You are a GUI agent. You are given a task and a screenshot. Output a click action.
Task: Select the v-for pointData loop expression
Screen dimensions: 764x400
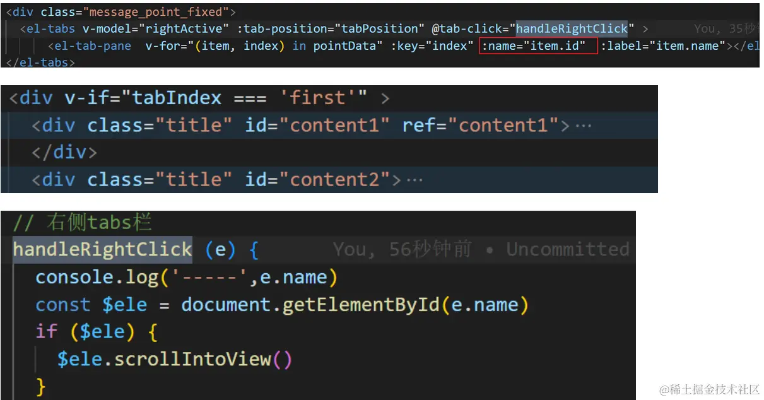[x=264, y=45]
